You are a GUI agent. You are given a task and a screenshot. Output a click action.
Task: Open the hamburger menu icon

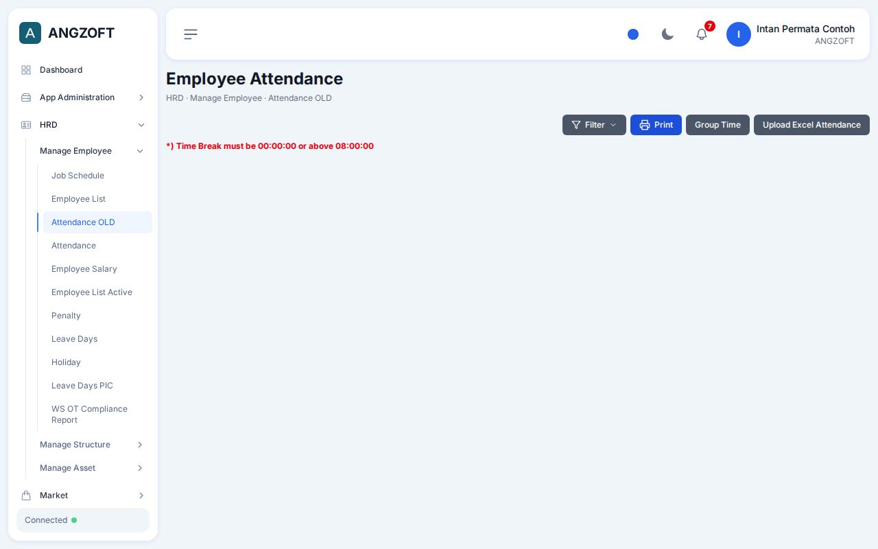click(191, 34)
